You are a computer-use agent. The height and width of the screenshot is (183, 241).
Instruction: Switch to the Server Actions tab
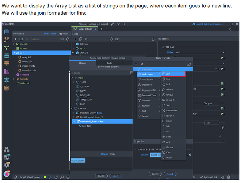(x=49, y=34)
